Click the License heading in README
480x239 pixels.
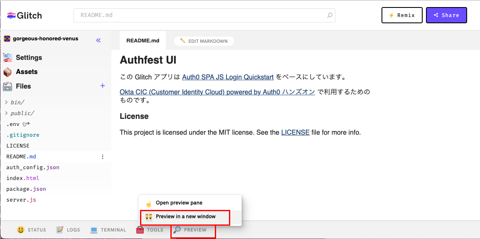coord(134,116)
